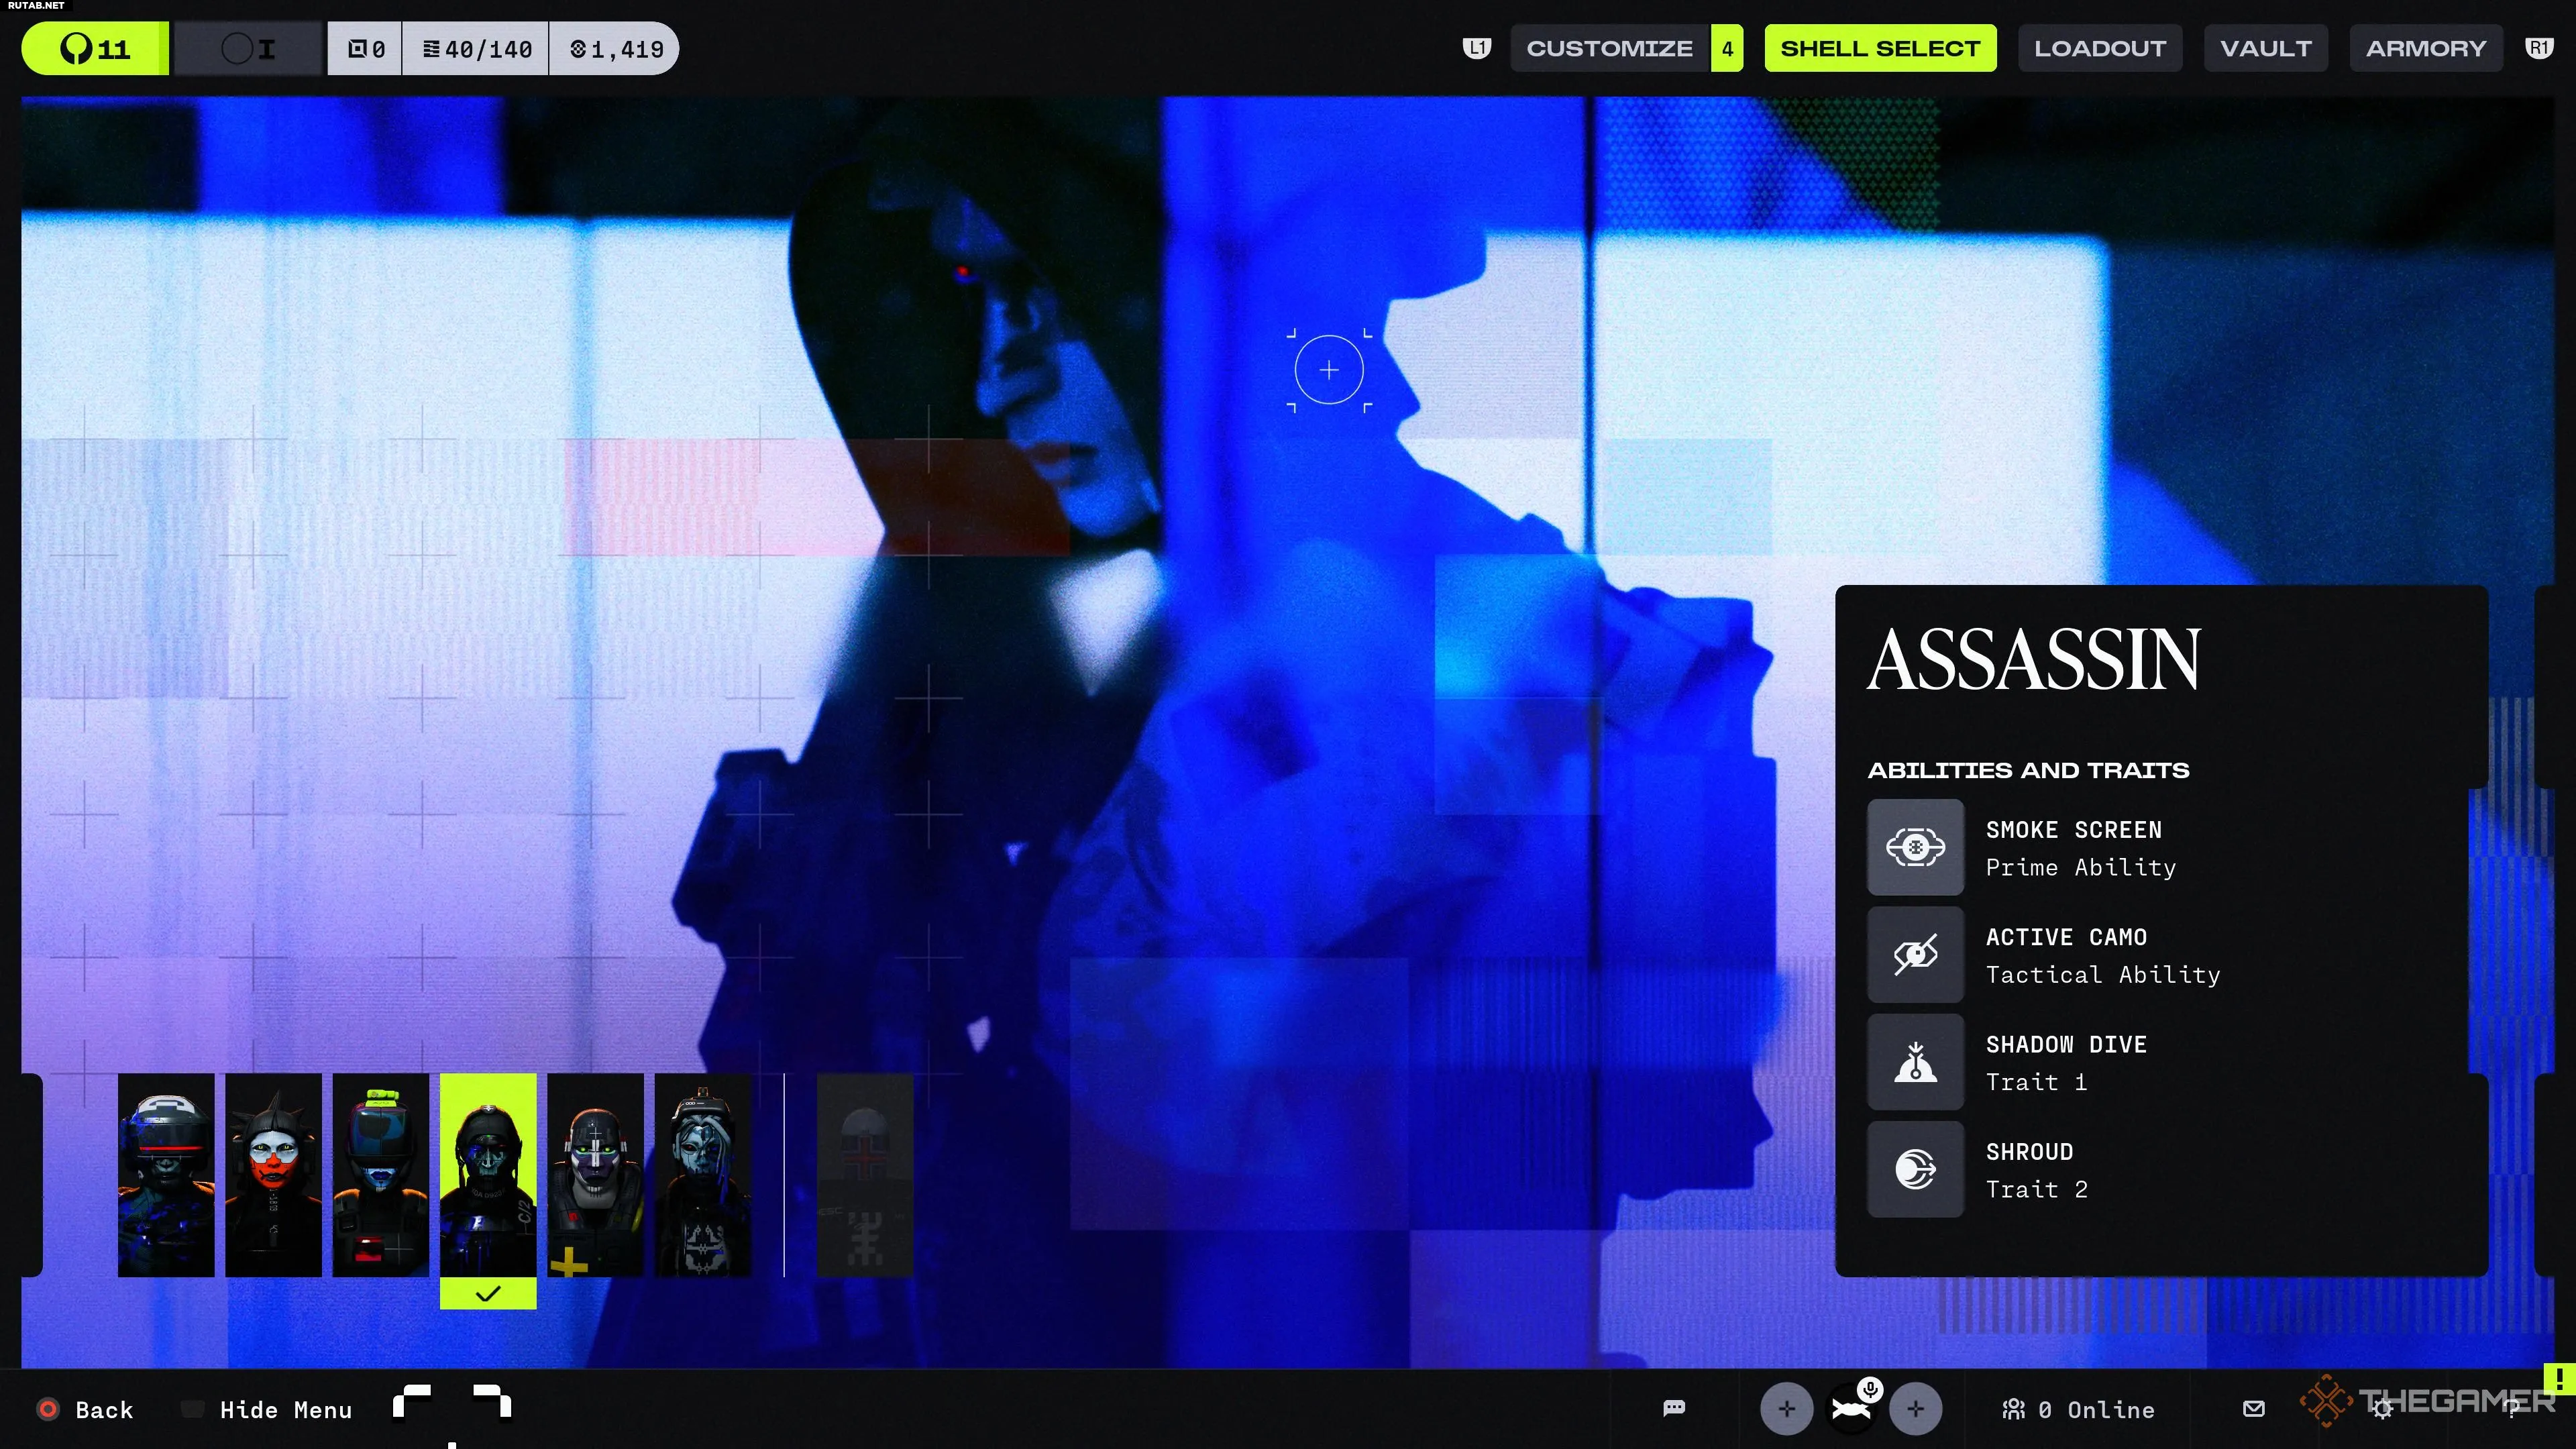Image resolution: width=2576 pixels, height=1449 pixels.
Task: Click the Shroud trait icon
Action: coord(1915,1168)
